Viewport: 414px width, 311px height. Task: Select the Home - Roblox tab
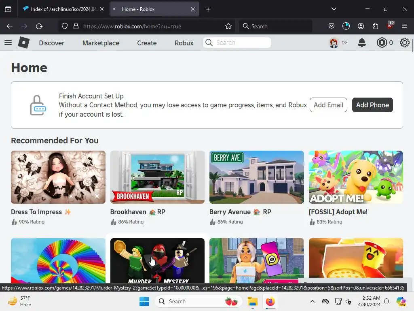(x=154, y=9)
